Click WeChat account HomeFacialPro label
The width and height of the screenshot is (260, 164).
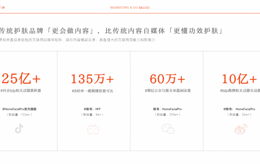point(167,109)
